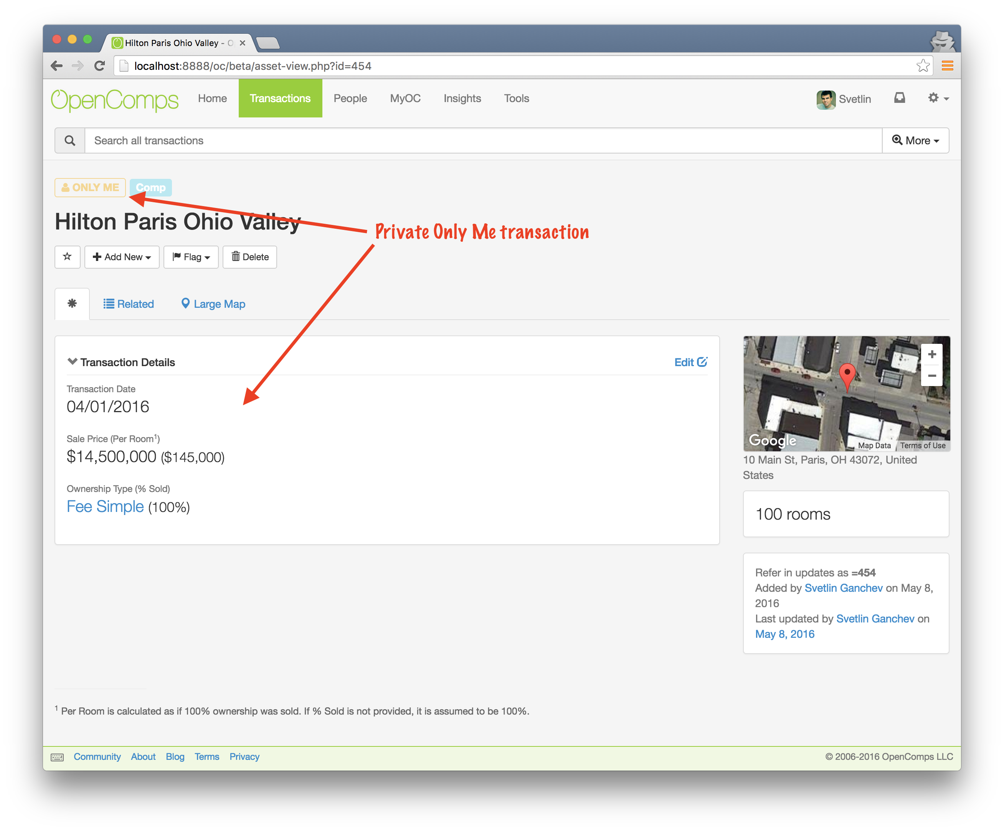Click the ONLY ME privacy badge
The image size is (1004, 832).
coord(90,187)
